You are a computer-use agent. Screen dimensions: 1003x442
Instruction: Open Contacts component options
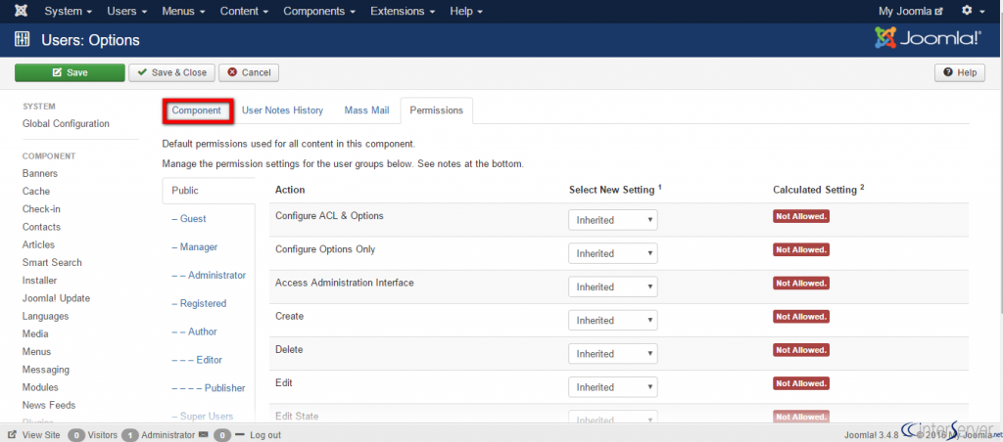pos(41,227)
